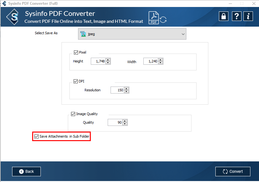259x182 pixels.
Task: Click the 'Select Save As' label
Action: 46,33
